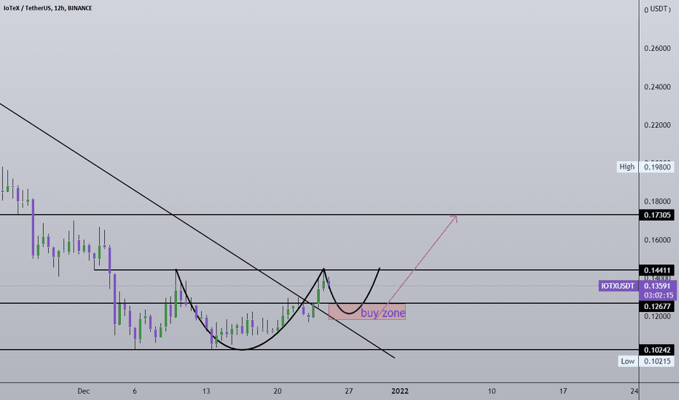
Task: Click the 13 date label on time axis
Action: point(206,391)
